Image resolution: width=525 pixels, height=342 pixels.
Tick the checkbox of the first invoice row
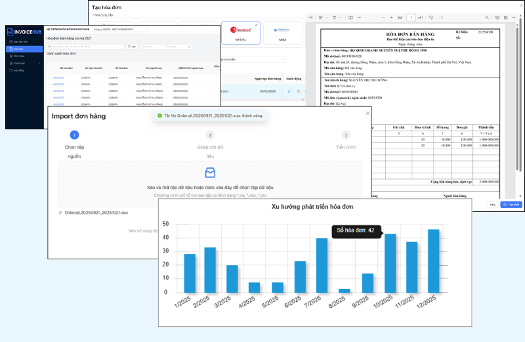[x=49, y=77]
